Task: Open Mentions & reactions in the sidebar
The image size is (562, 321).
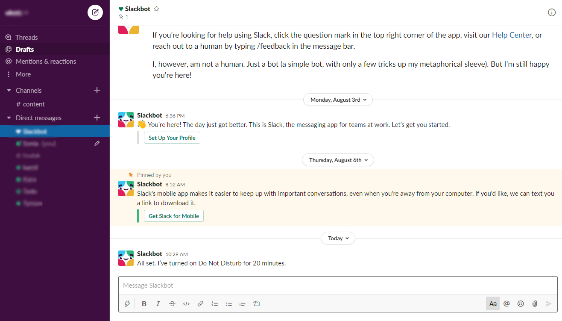Action: [46, 62]
